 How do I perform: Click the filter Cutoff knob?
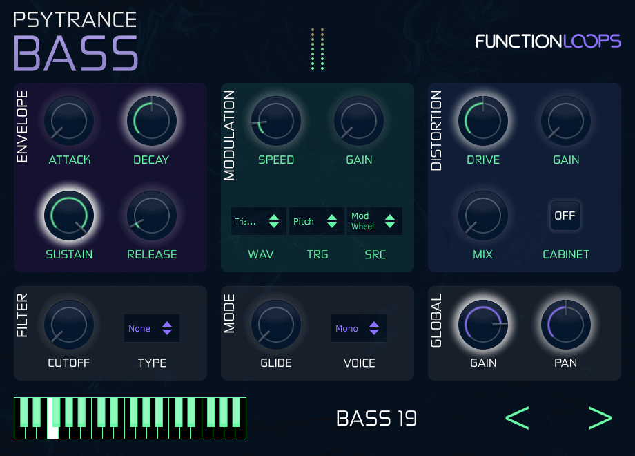click(69, 324)
